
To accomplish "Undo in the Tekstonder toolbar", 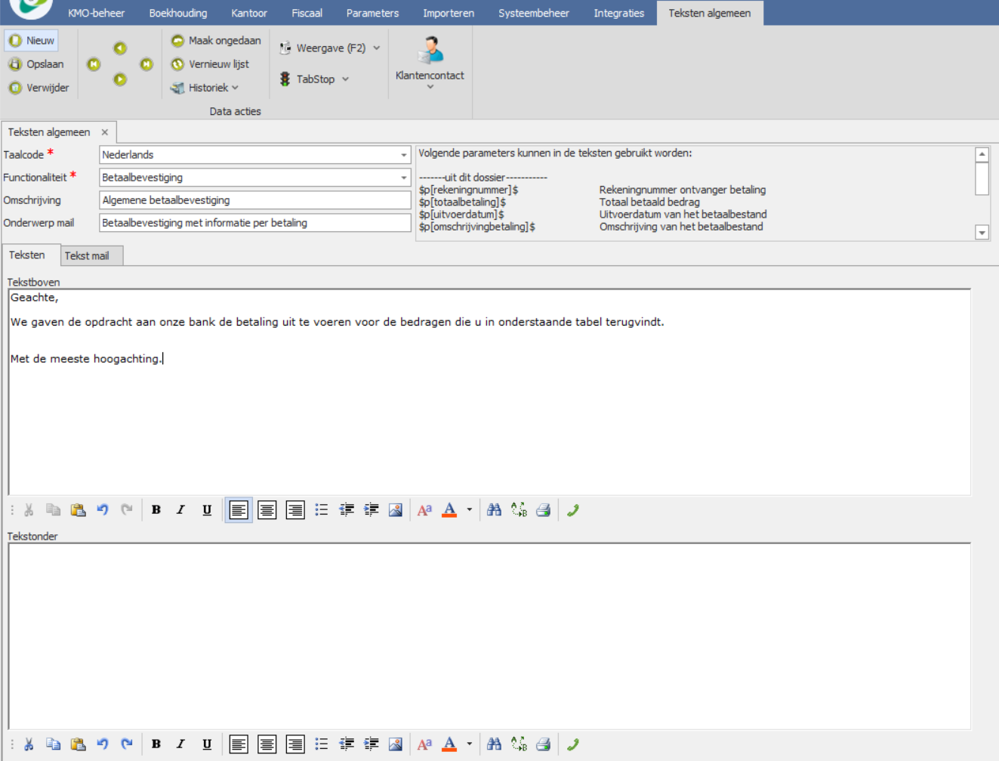I will click(x=103, y=744).
